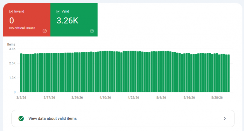The image size is (244, 131).
Task: Click the chart bar above 4/22/26
Action: [x=133, y=71]
